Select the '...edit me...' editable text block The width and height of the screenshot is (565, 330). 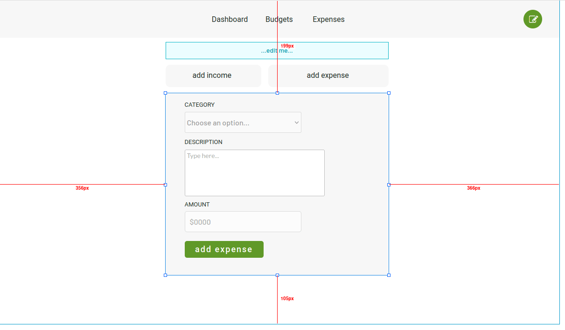(x=277, y=50)
